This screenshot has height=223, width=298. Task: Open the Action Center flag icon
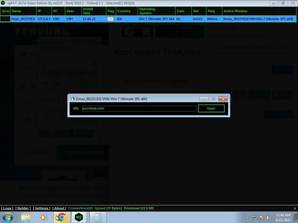tap(262, 217)
